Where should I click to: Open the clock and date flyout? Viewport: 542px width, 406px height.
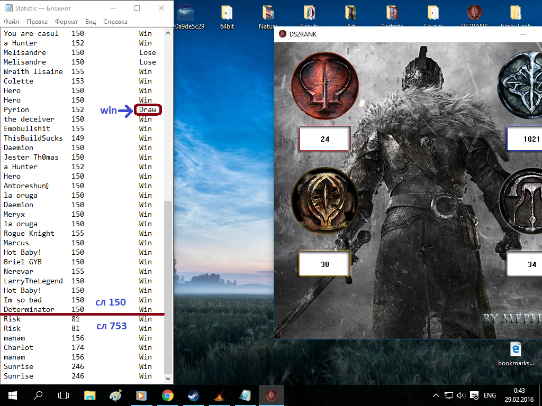pos(519,395)
